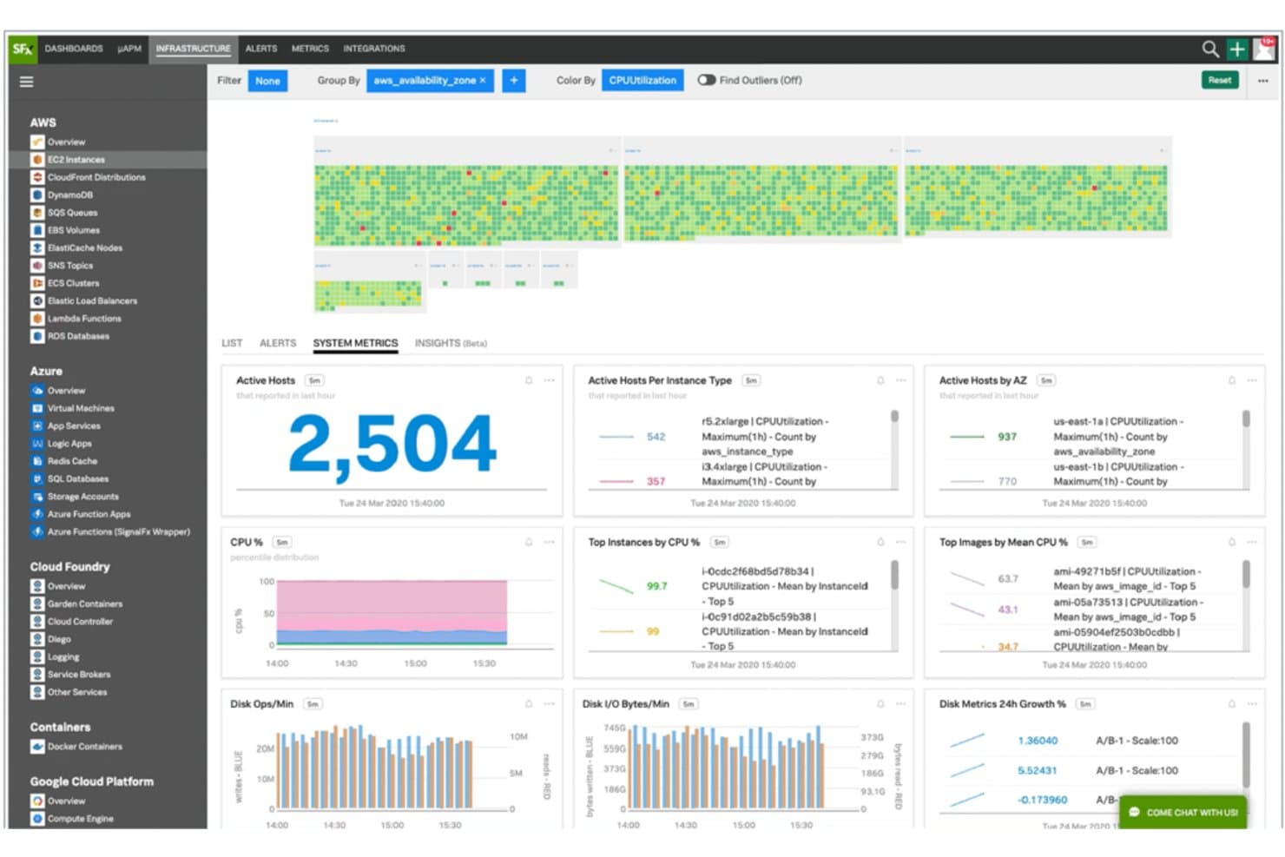The height and width of the screenshot is (857, 1285).
Task: Open more options on Top Instances by CPU %
Action: tap(900, 542)
